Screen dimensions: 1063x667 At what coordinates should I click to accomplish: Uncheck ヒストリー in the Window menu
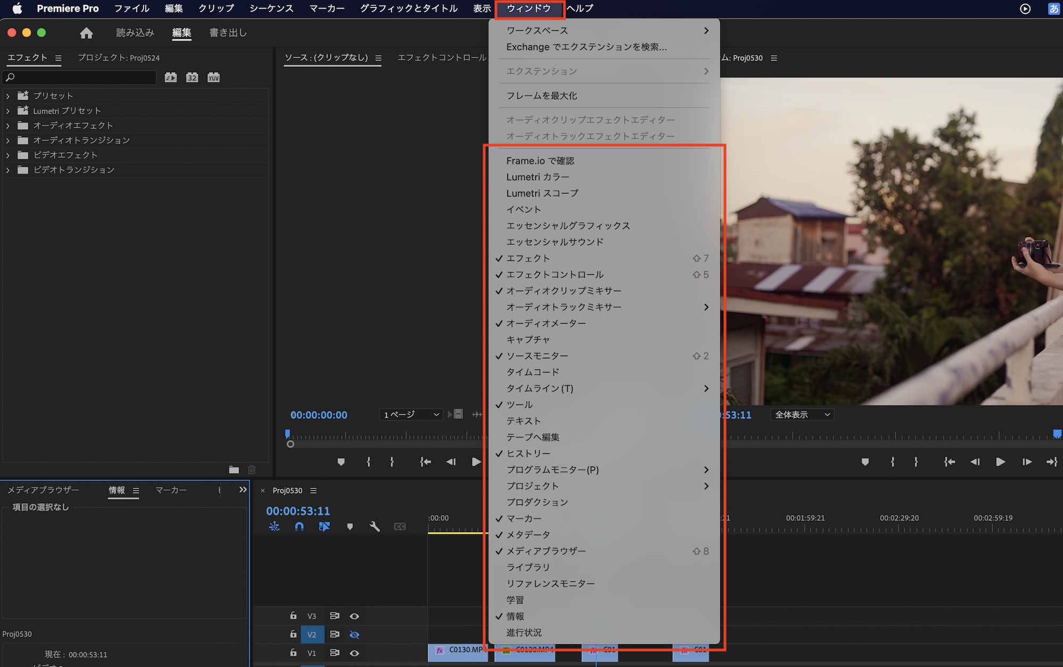tap(528, 453)
